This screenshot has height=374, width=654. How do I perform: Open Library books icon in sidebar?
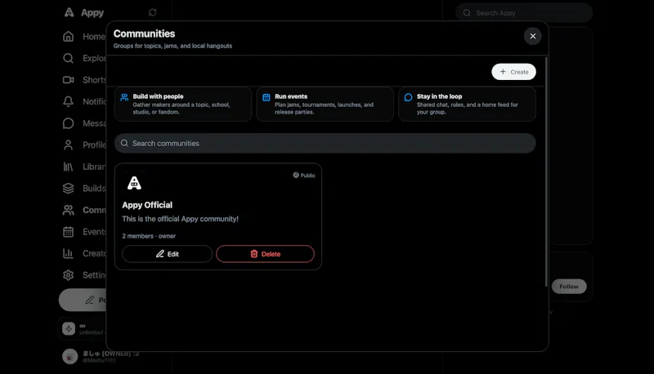pos(68,167)
